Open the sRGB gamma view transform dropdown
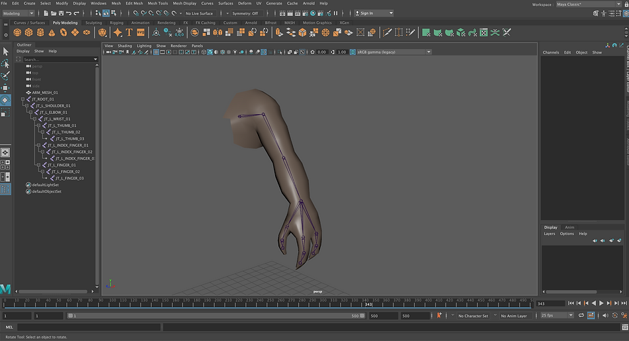629x341 pixels. (394, 52)
